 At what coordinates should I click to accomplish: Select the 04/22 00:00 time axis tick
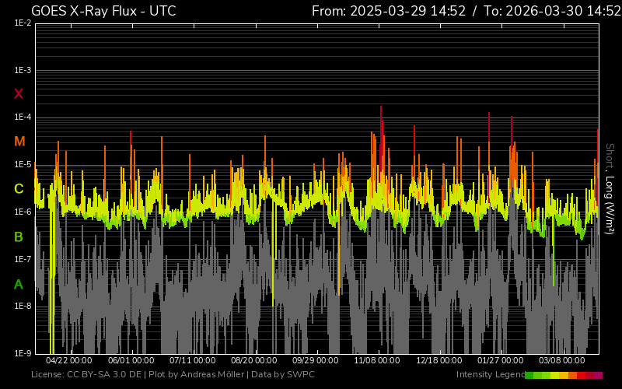69,361
